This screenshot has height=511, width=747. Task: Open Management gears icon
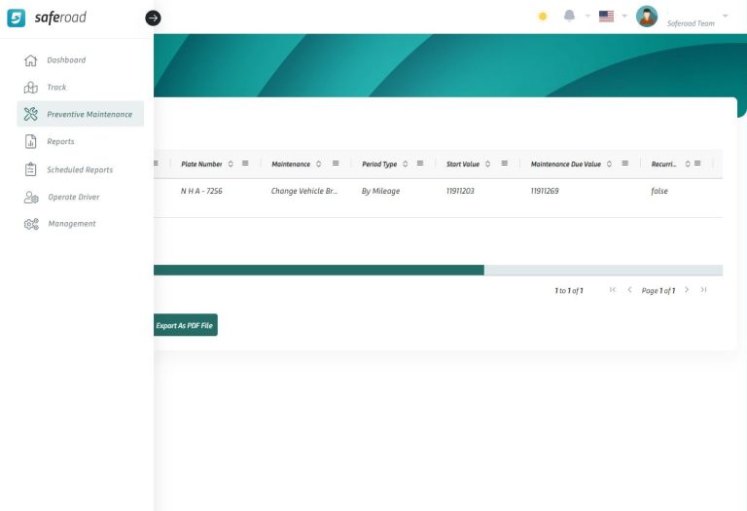(x=30, y=224)
